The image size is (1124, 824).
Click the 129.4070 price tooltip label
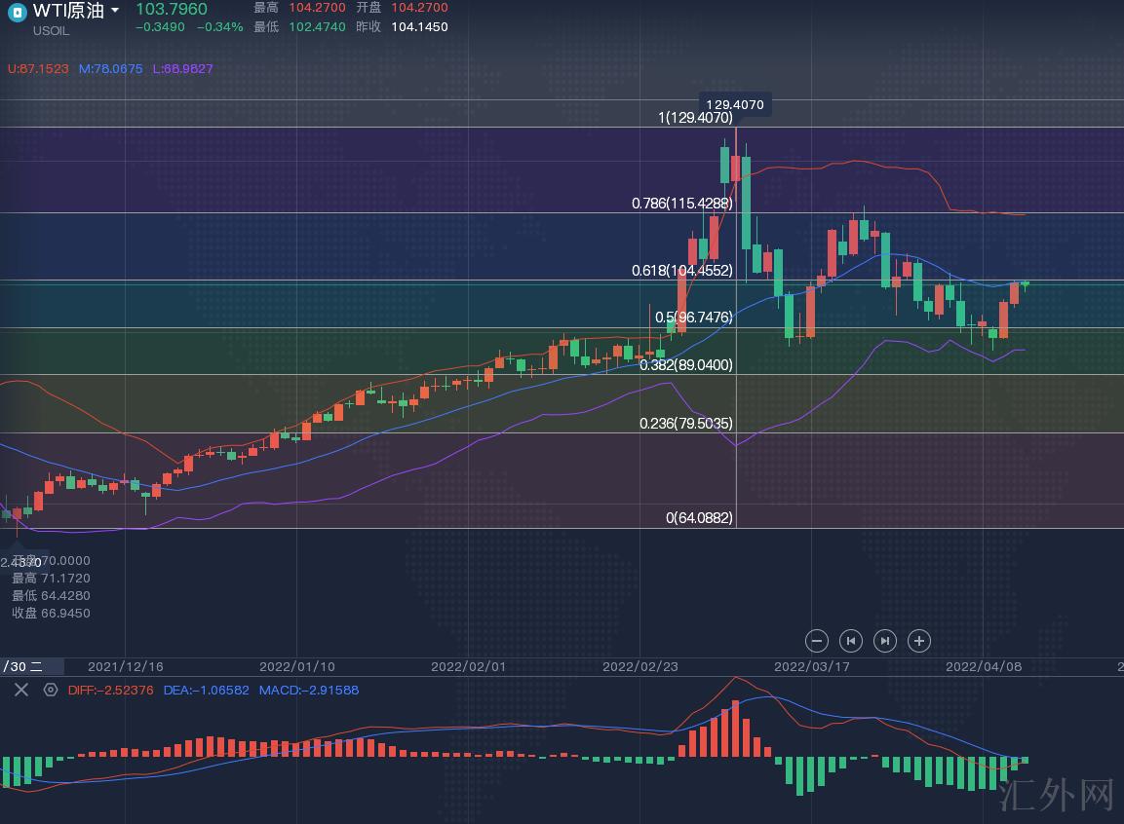click(735, 104)
